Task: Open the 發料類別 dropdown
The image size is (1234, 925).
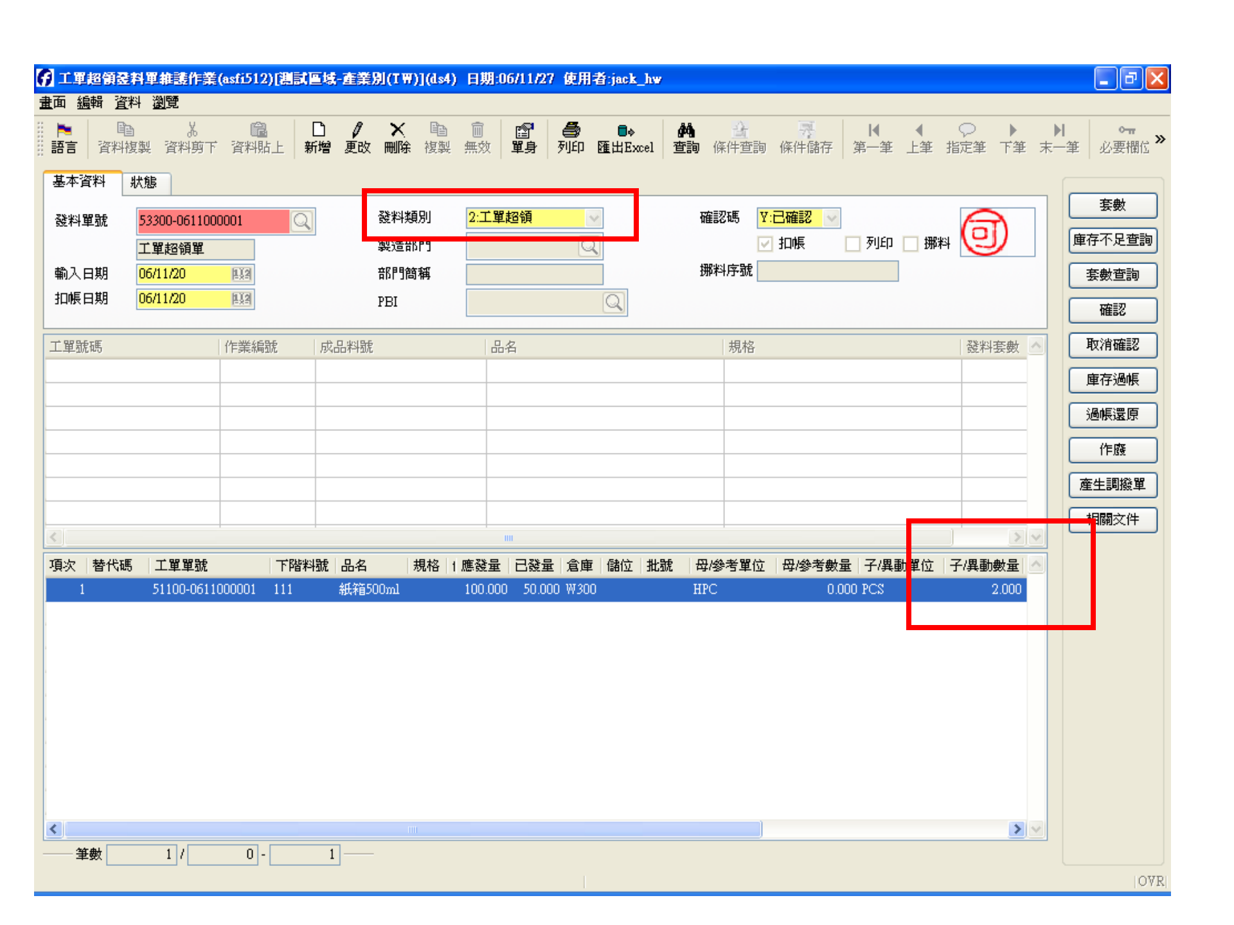Action: click(x=593, y=218)
